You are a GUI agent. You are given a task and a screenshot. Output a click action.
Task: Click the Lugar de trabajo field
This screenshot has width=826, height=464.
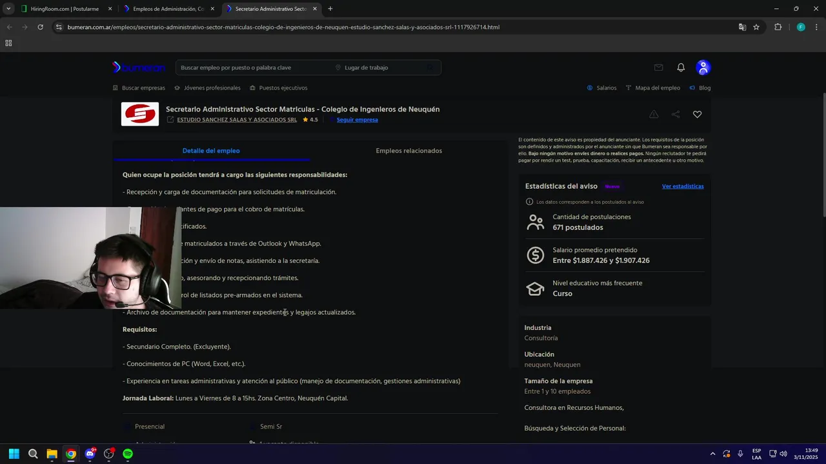378,68
